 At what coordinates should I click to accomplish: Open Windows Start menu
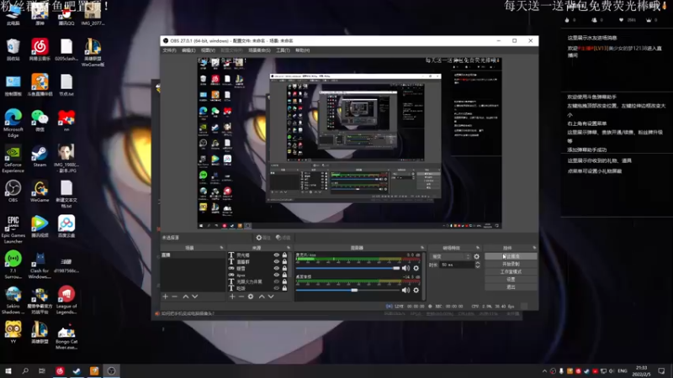pyautogui.click(x=8, y=370)
